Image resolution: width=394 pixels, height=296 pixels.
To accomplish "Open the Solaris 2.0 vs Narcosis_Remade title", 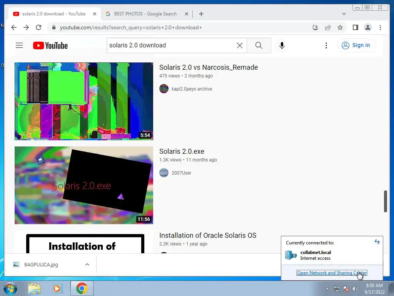I will [209, 67].
